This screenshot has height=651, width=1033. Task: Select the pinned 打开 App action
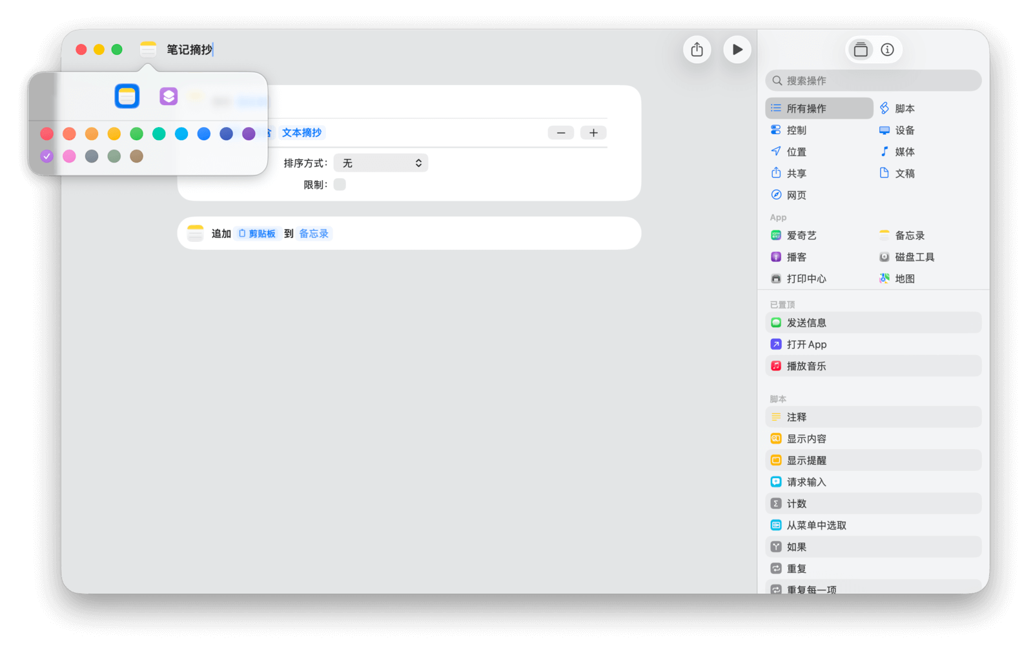[874, 345]
